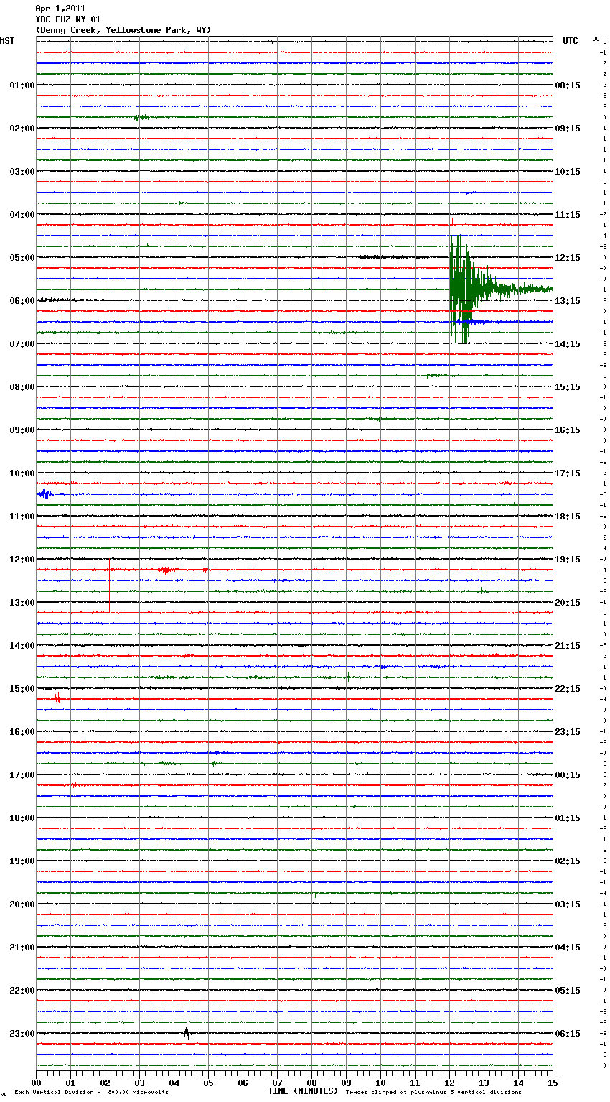Select the Denny Creek, Yellowstone Park location text
Viewport: 610px width, 1102px height.
tap(123, 30)
